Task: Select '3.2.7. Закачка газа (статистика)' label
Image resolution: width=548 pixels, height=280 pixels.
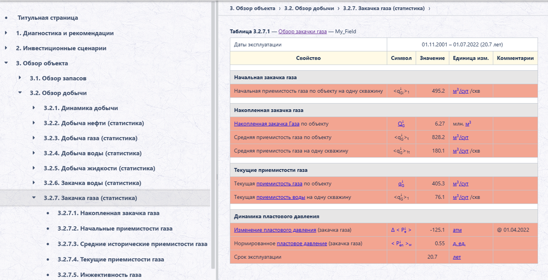Action: (90, 198)
